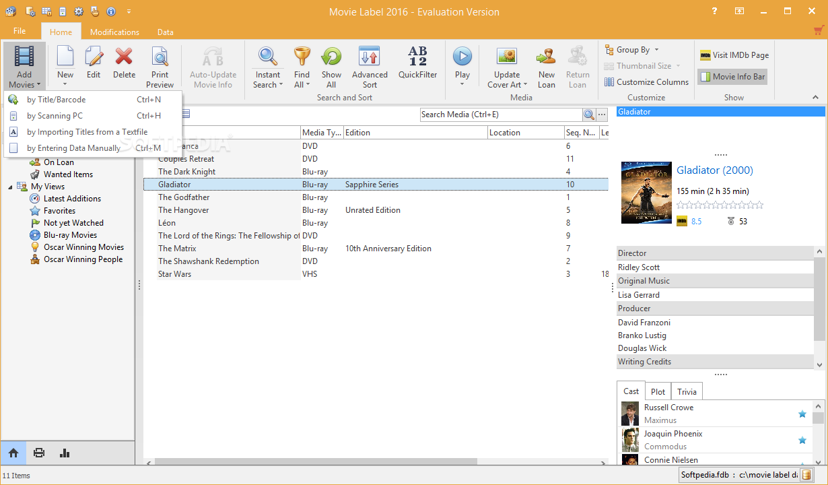
Task: Click the New item page icon
Action: (x=65, y=57)
